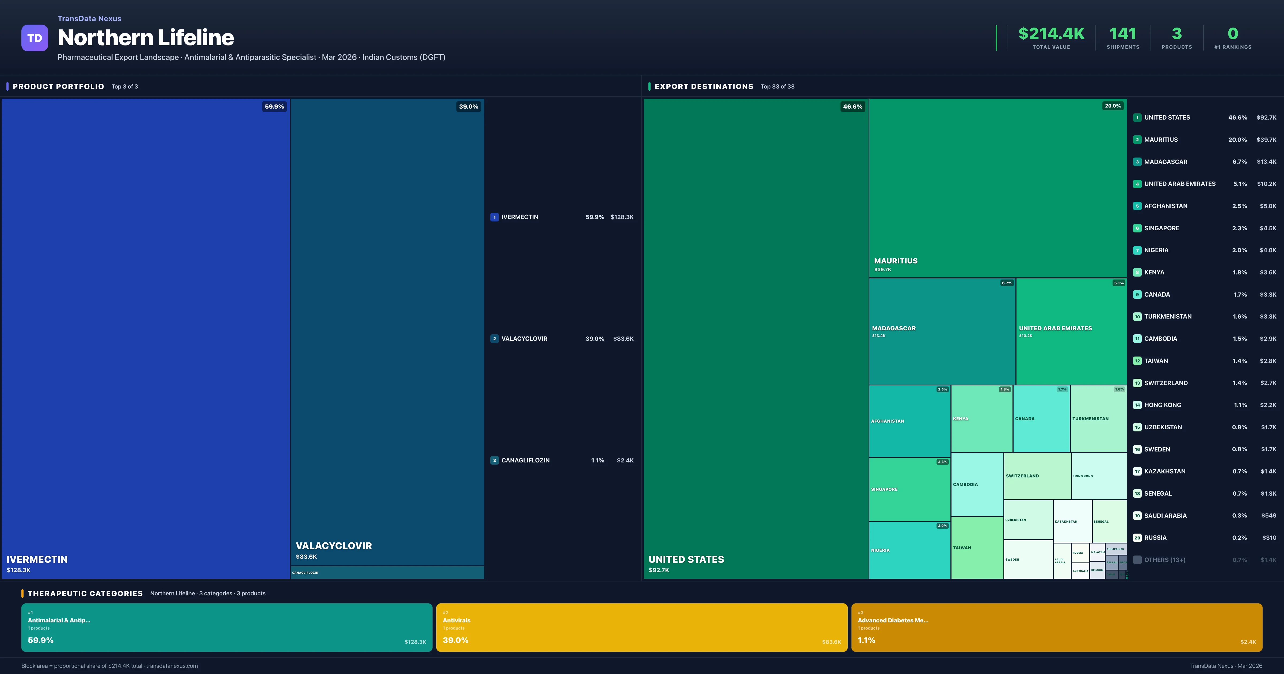
Task: Click rank 2 badge beside Mauritius
Action: (x=1137, y=140)
